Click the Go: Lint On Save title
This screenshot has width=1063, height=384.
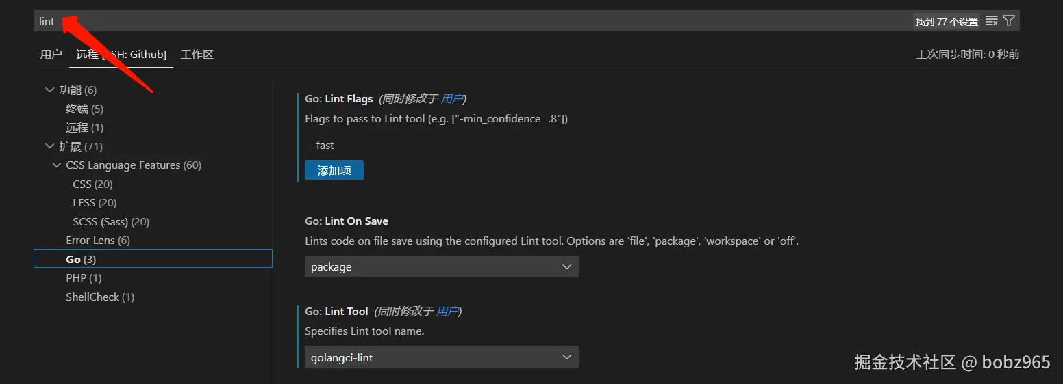coord(347,221)
